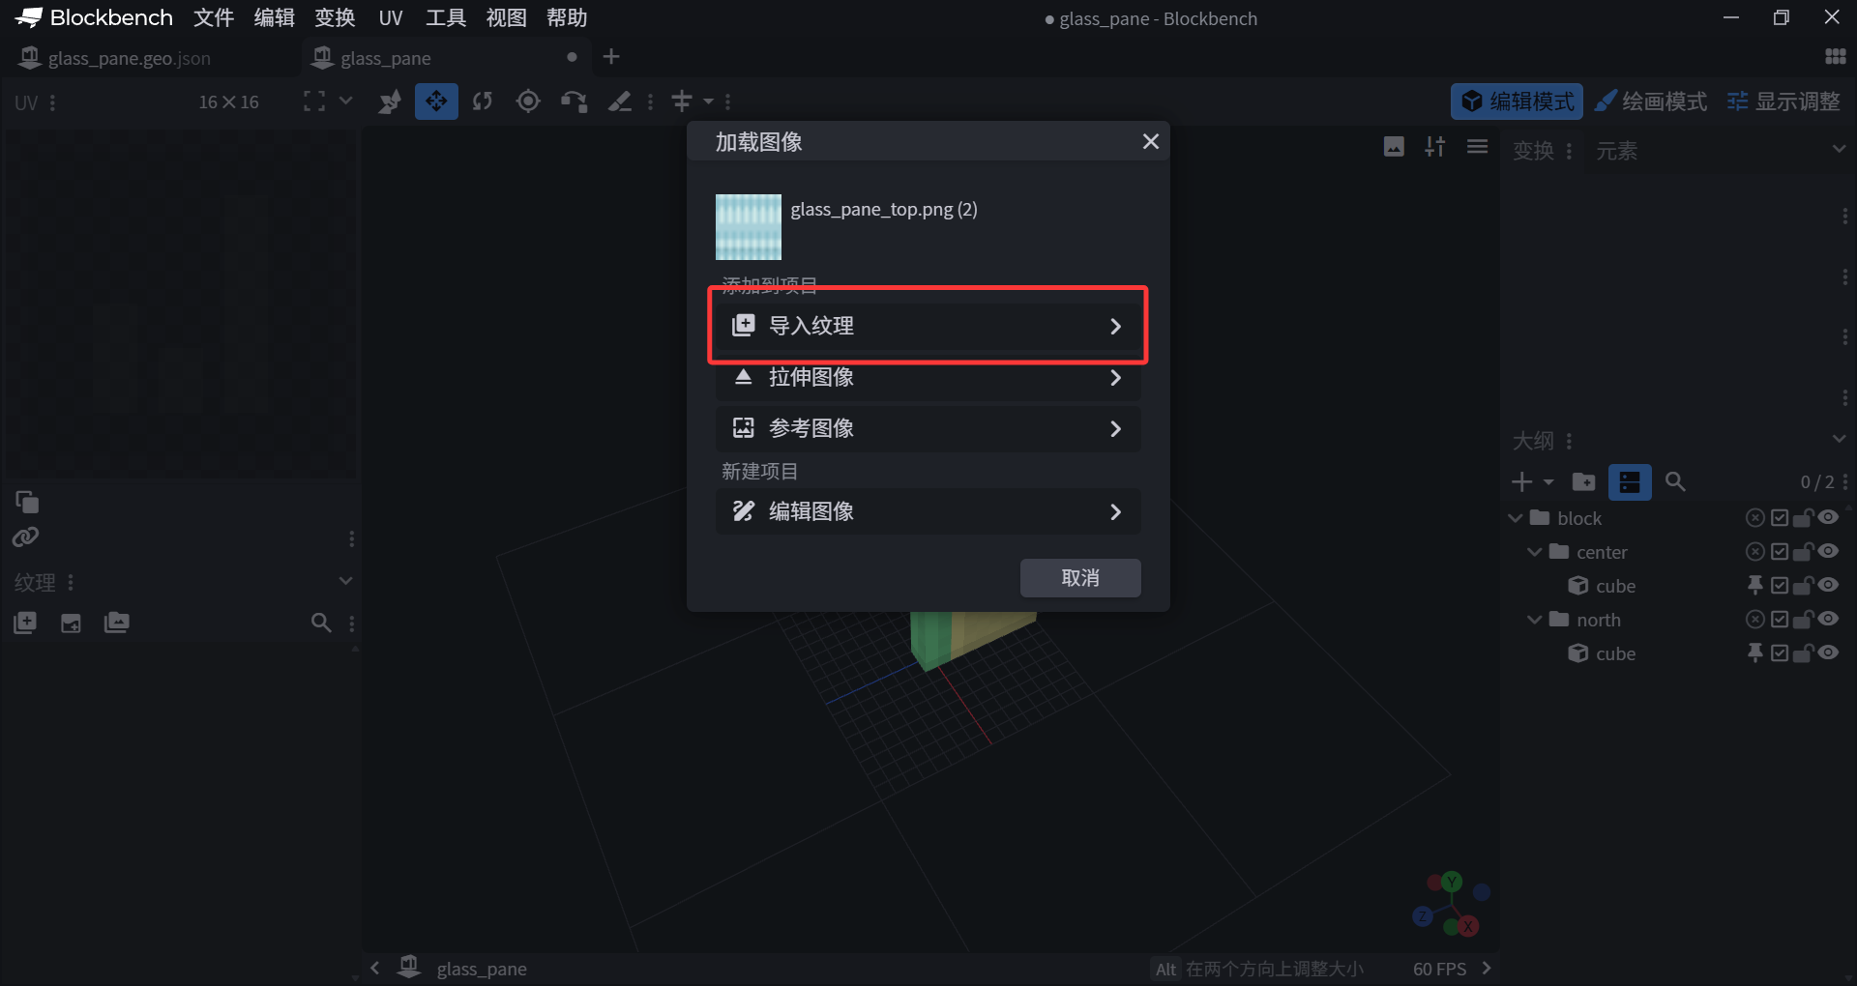The width and height of the screenshot is (1857, 986).
Task: Open the UV frame options dropdown arrow
Action: coord(345,101)
